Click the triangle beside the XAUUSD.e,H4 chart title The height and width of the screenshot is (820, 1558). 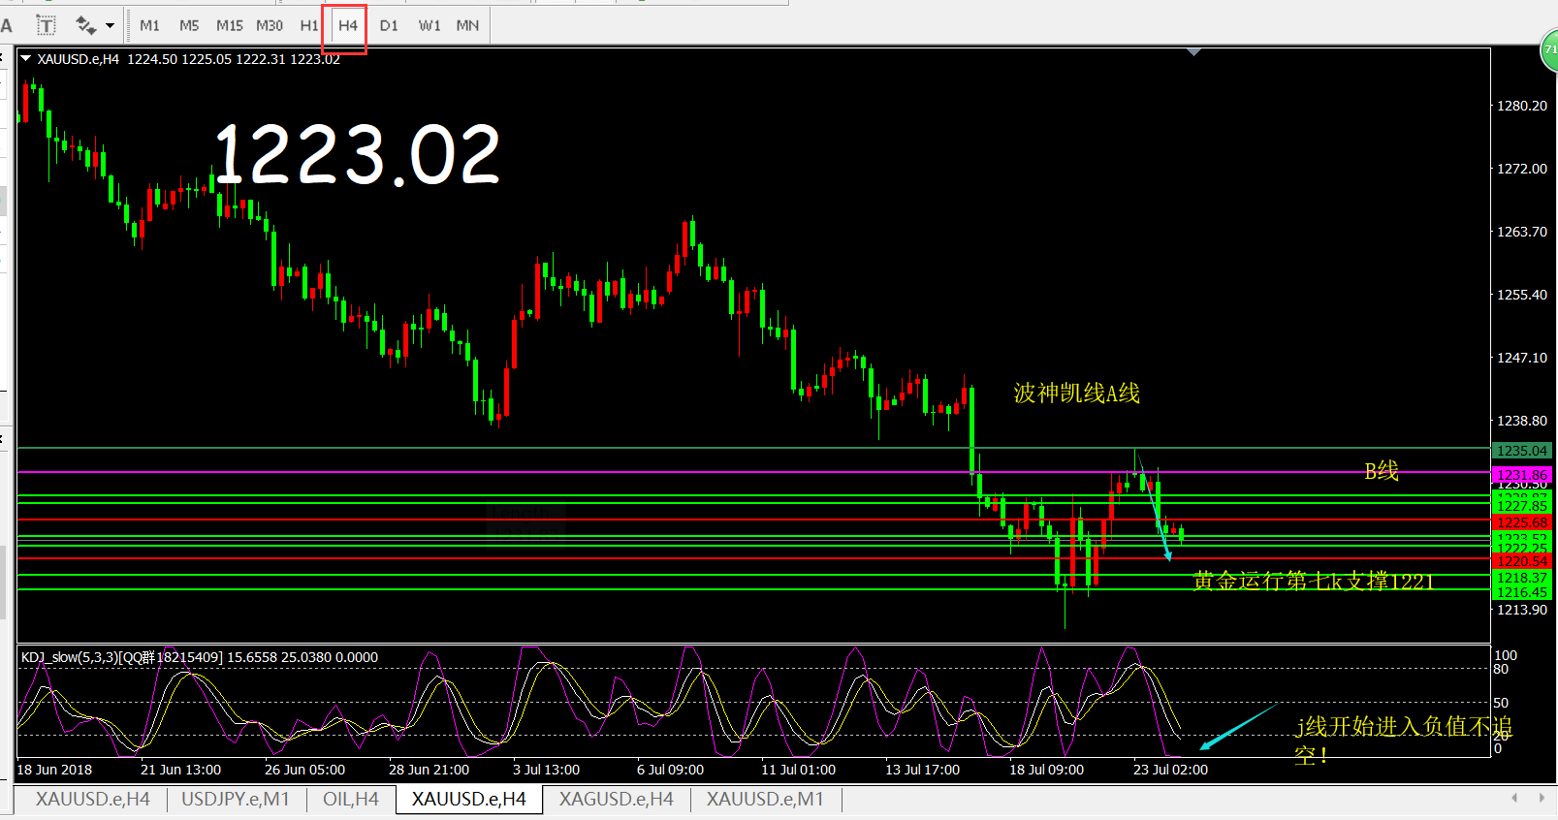26,59
